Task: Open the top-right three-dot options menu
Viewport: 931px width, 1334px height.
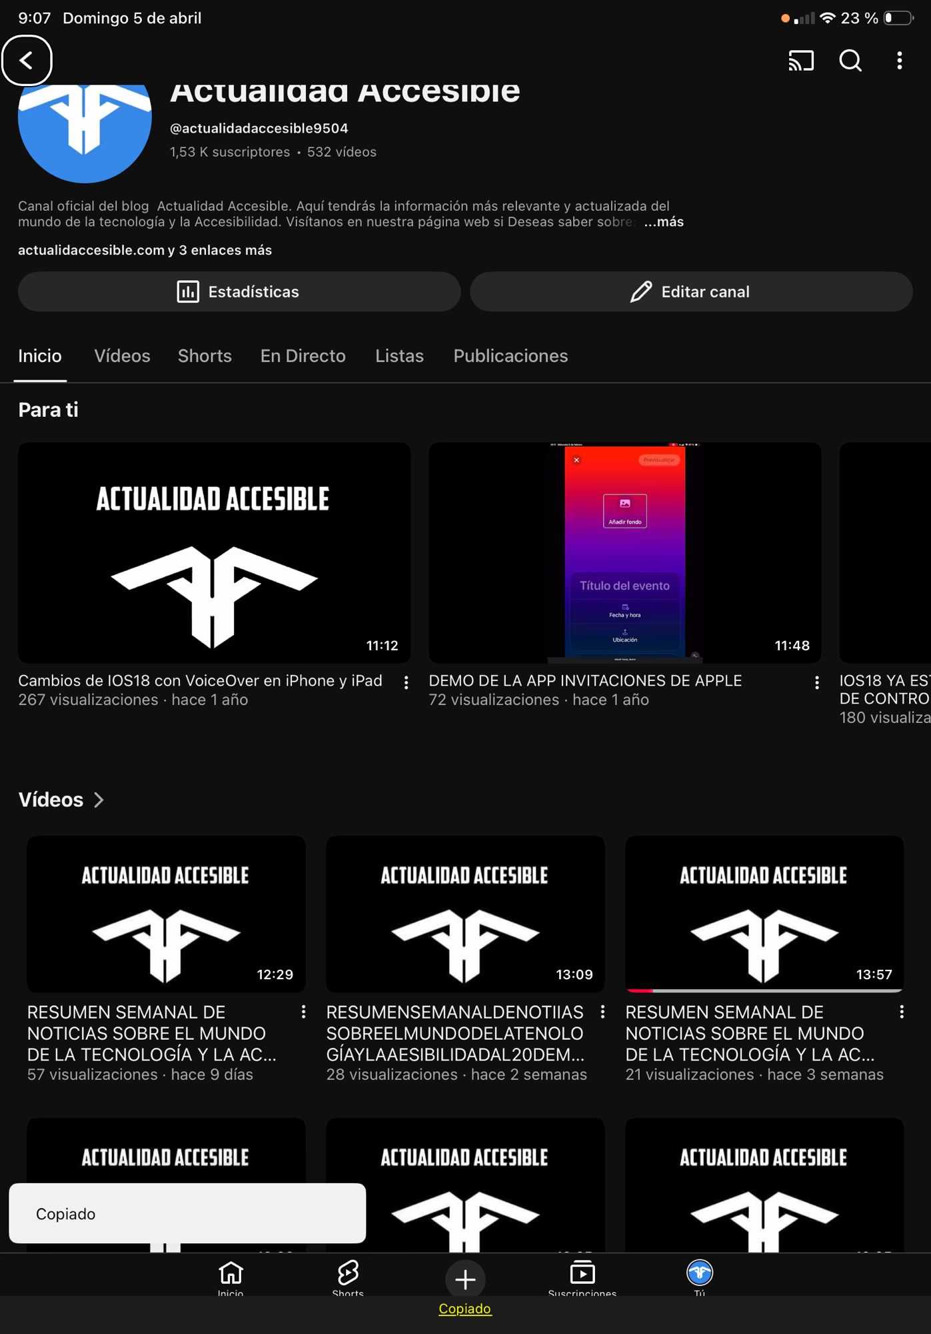Action: coord(900,61)
